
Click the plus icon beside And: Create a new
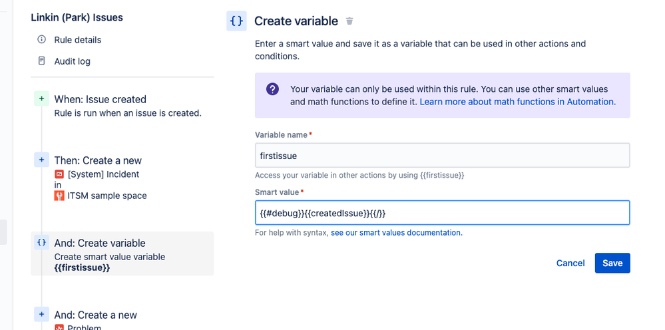[41, 314]
